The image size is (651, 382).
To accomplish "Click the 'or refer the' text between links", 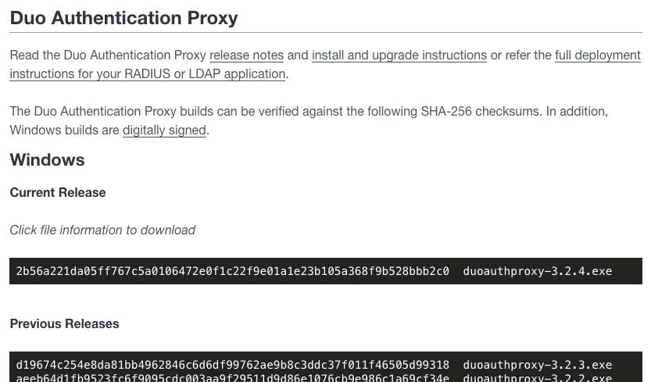I will (520, 55).
